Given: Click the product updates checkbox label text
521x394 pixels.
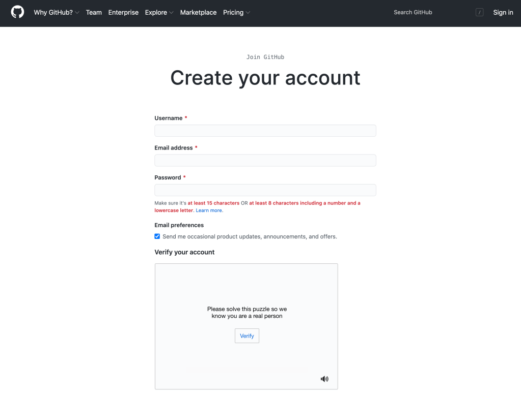Looking at the screenshot, I should click(x=250, y=236).
